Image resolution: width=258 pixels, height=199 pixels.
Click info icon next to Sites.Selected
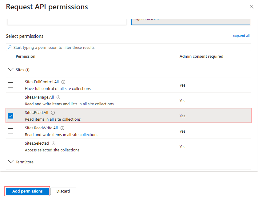(x=54, y=143)
